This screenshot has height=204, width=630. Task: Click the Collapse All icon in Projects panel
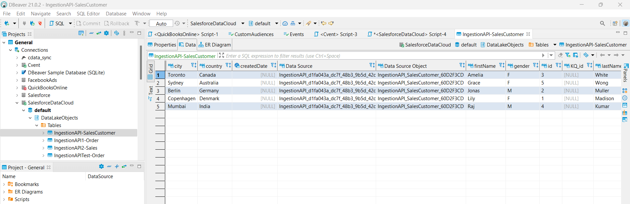tap(91, 33)
